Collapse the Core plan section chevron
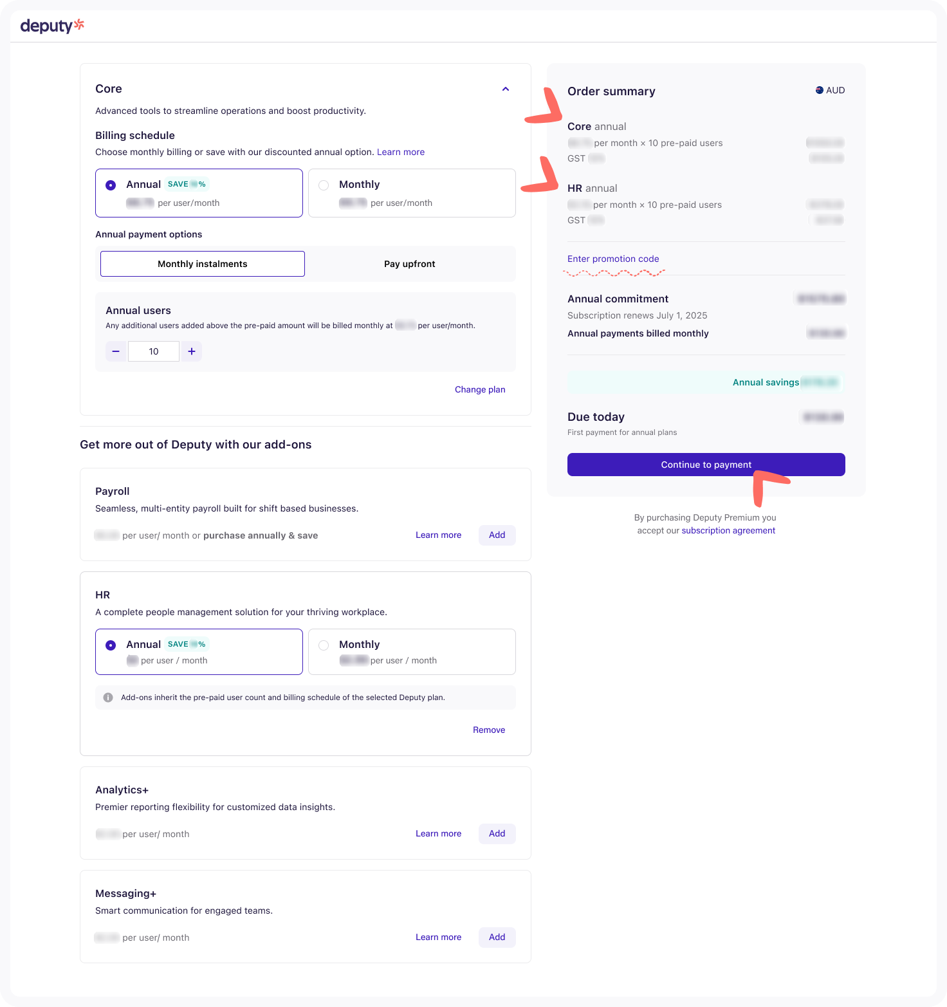The height and width of the screenshot is (1007, 947). pos(506,89)
